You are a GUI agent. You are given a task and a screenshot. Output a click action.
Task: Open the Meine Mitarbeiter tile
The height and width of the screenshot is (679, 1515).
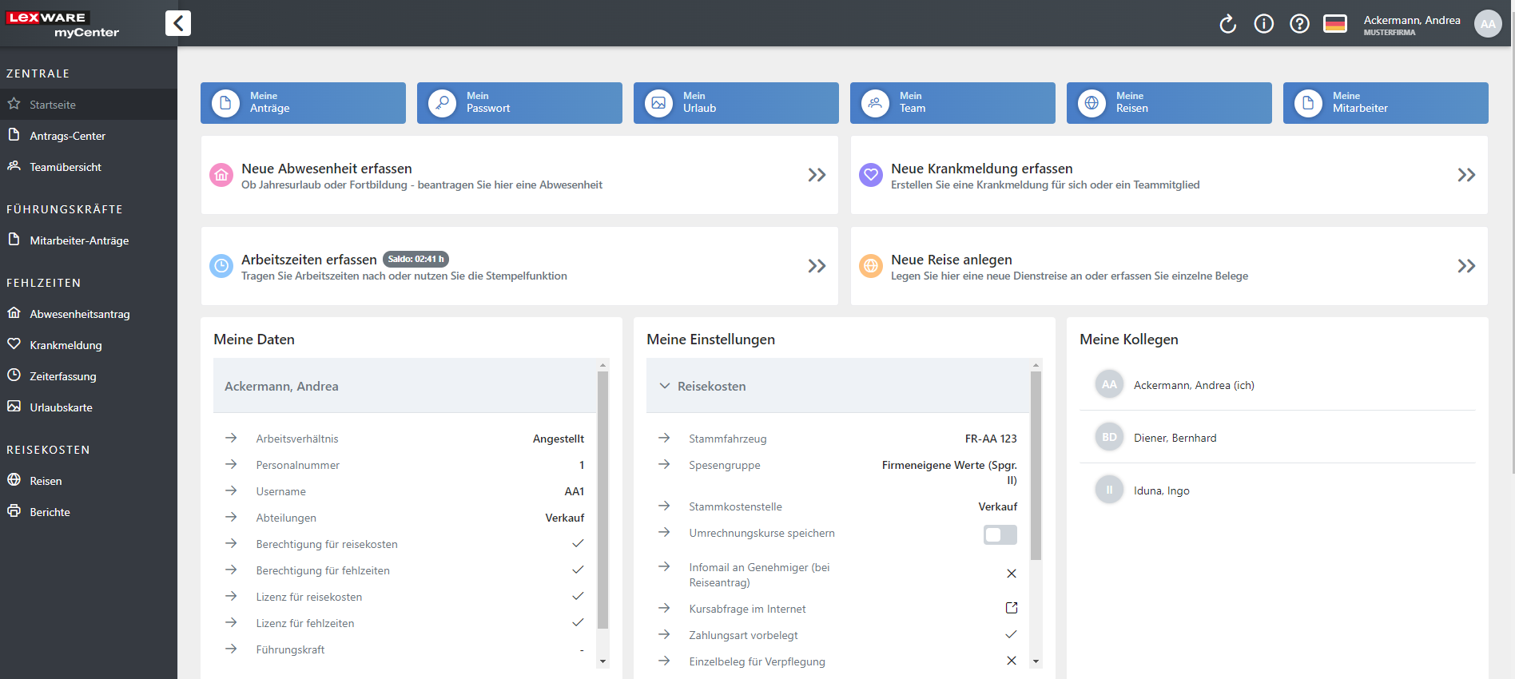1385,103
